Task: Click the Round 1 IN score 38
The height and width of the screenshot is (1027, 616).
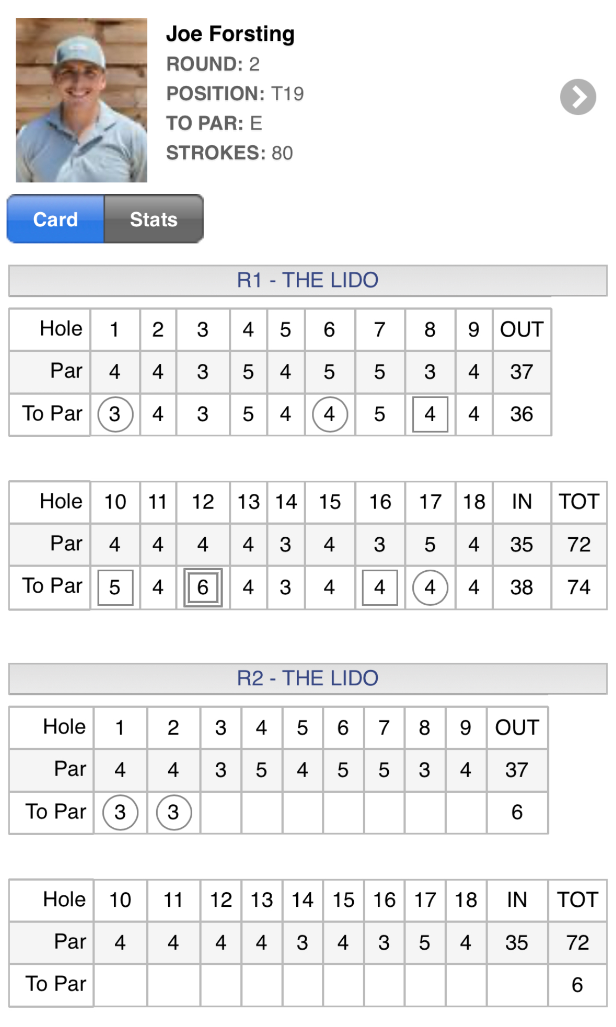Action: click(521, 587)
